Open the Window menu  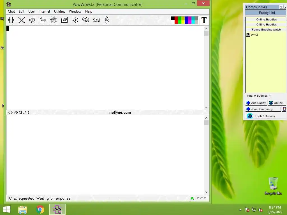[75, 11]
